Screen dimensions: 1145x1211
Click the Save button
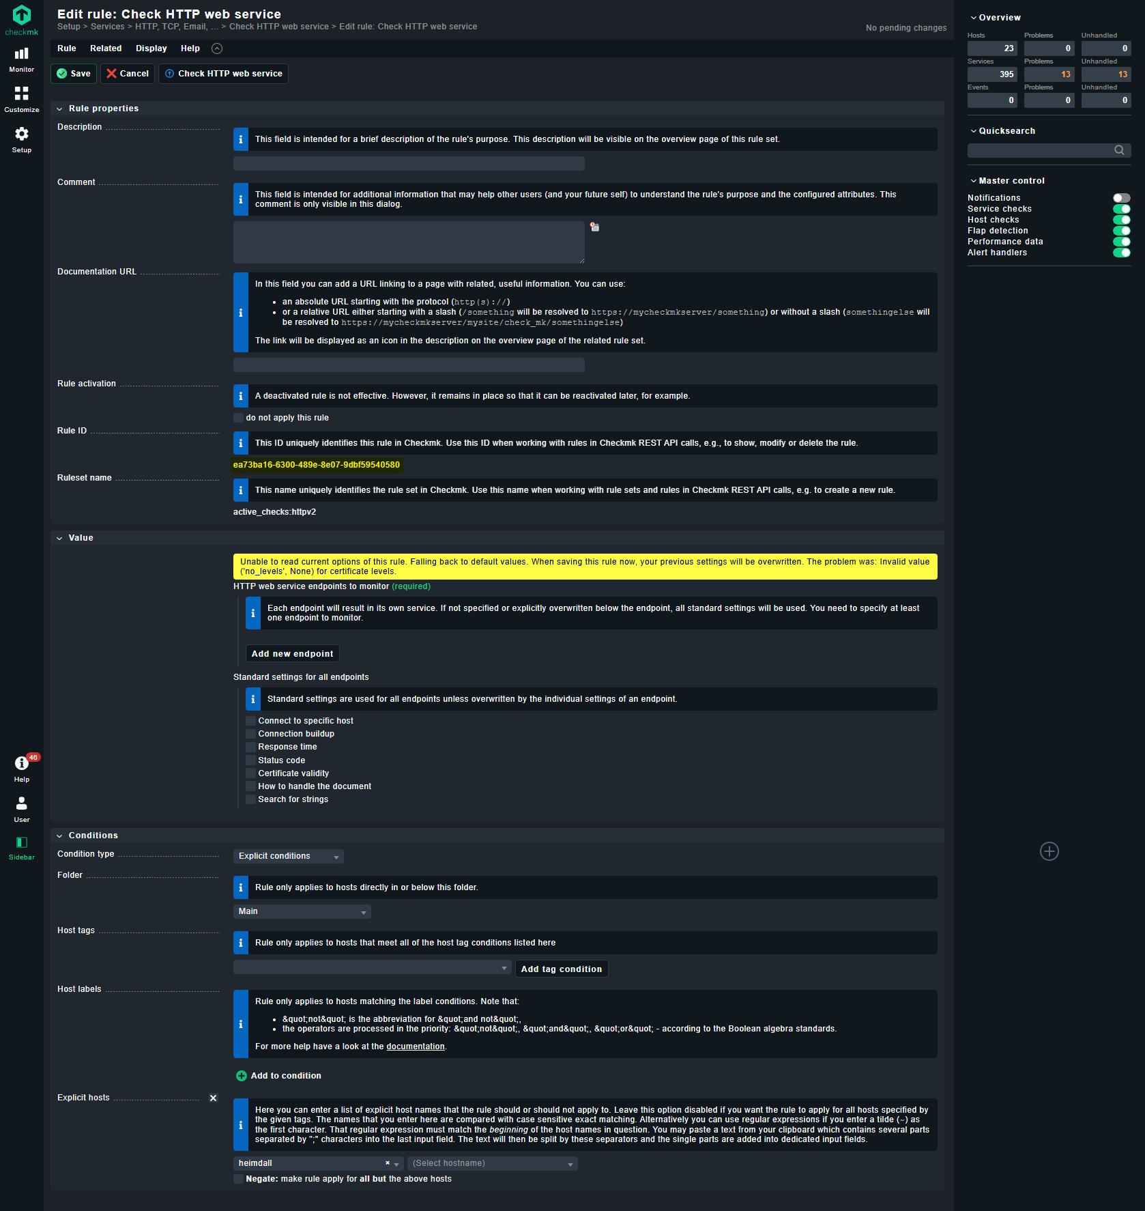73,73
